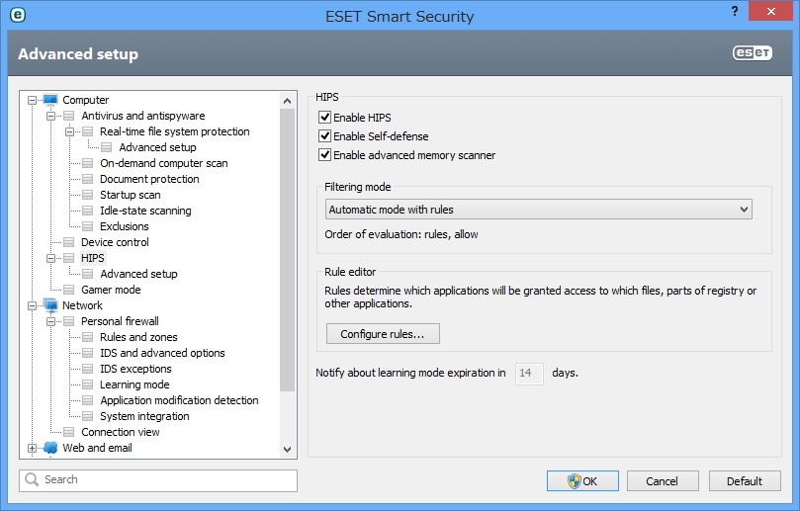Click page icon beside Antivirus and antispyware
The height and width of the screenshot is (511, 800).
tap(69, 116)
